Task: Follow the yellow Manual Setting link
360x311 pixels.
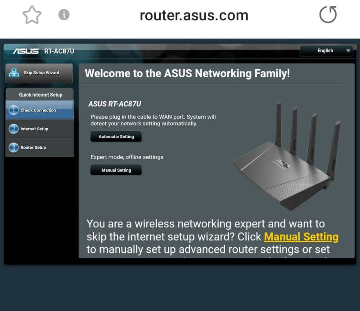Action: pyautogui.click(x=301, y=237)
